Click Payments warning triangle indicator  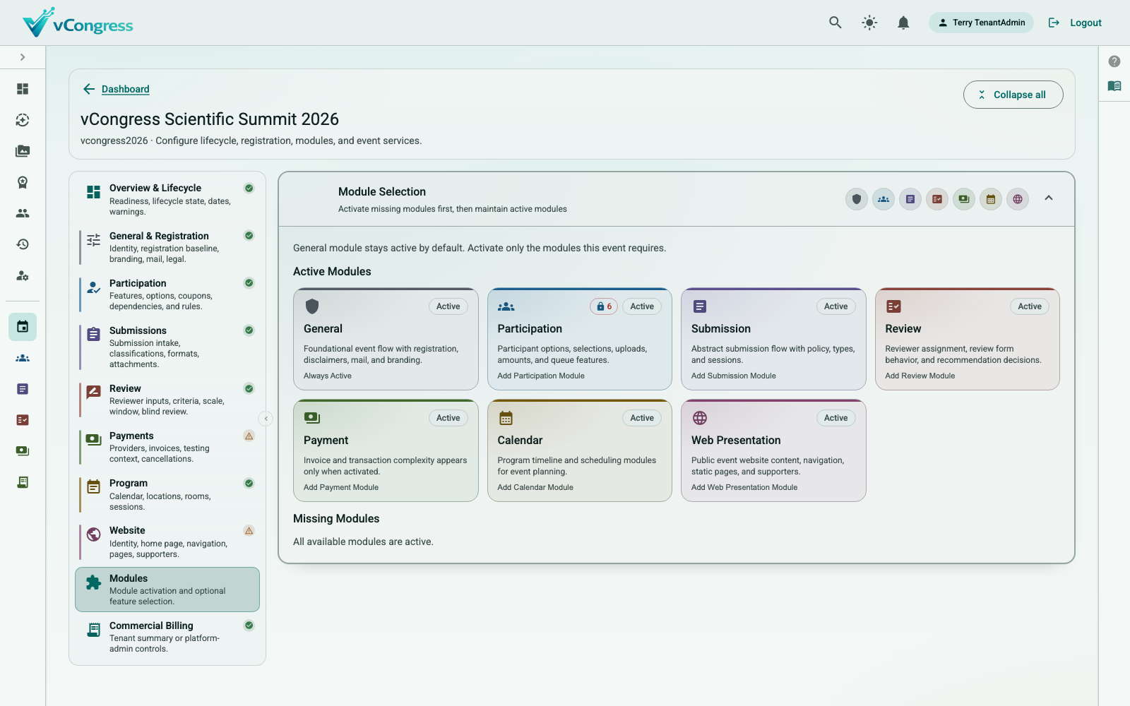coord(249,436)
